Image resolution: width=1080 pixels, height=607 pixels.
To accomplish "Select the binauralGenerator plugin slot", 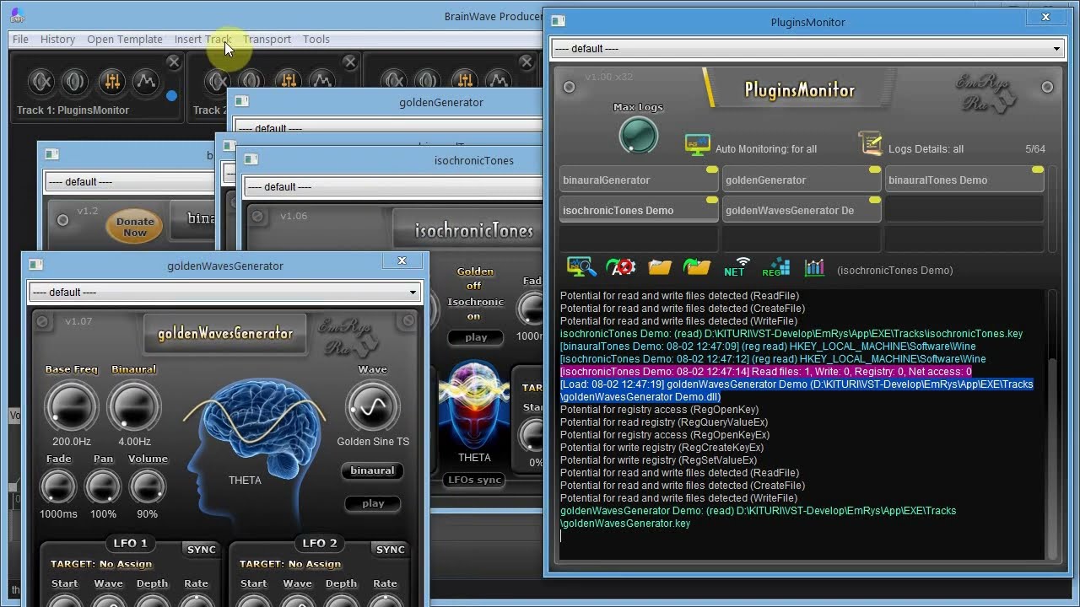I will (x=639, y=180).
